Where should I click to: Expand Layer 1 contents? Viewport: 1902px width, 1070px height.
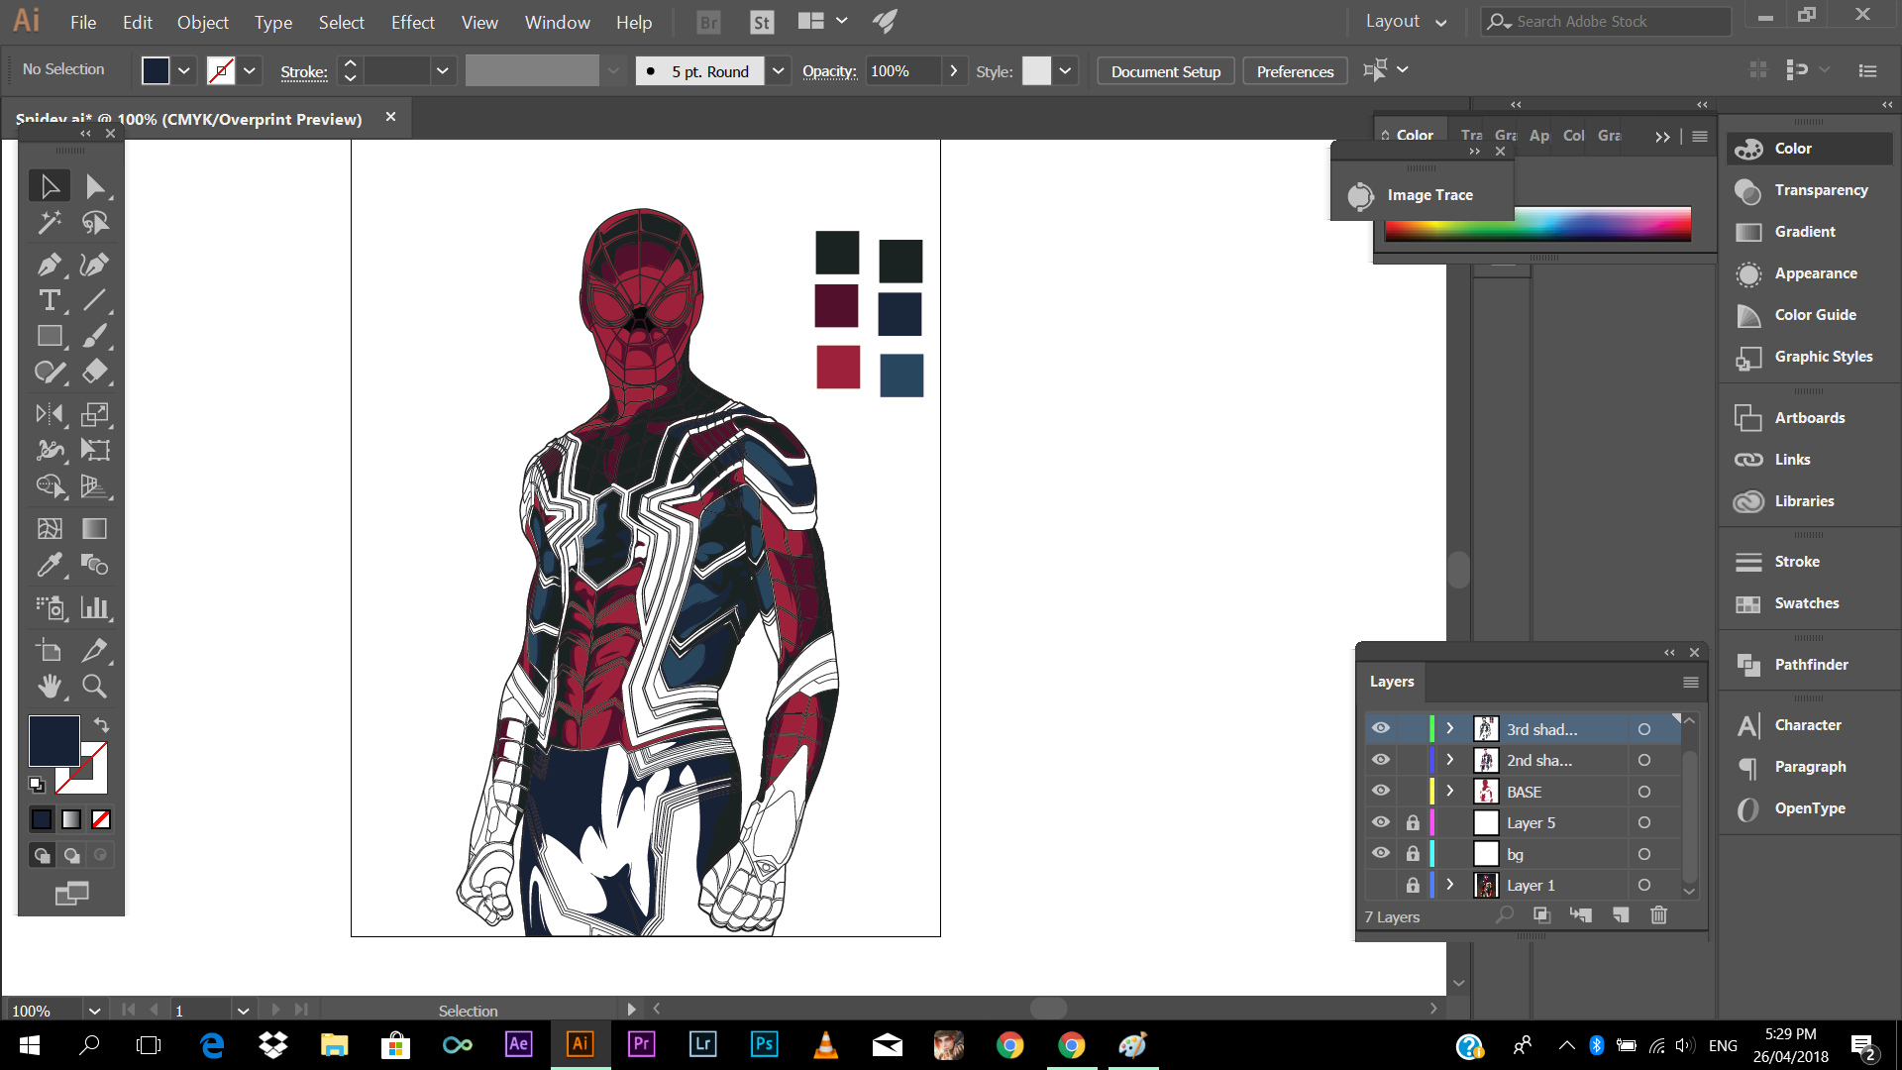coord(1450,885)
